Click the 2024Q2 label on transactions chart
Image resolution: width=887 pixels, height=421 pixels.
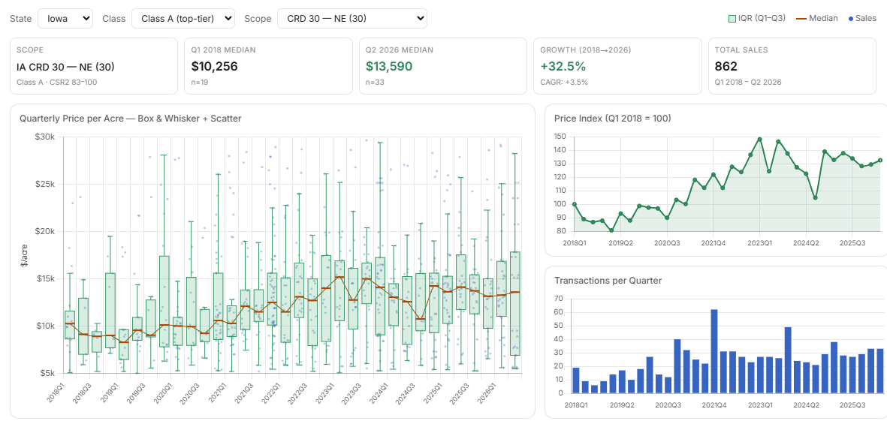(x=806, y=405)
